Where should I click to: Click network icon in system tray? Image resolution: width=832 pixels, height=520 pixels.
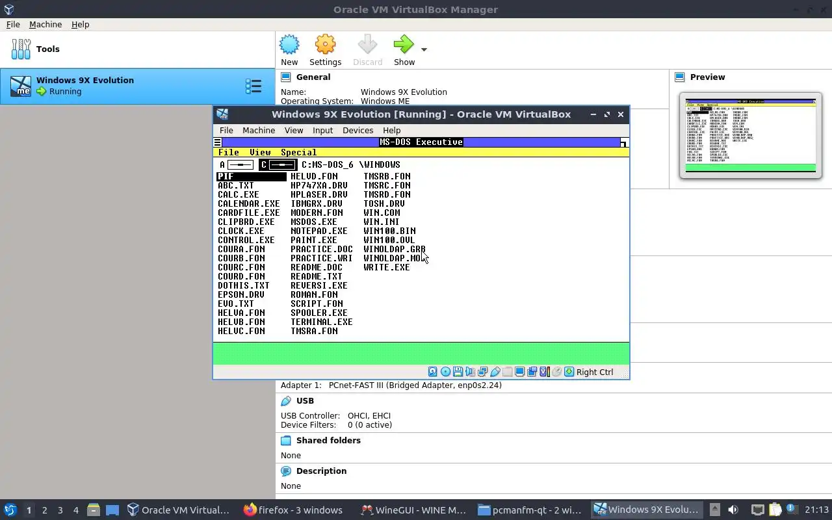click(757, 510)
